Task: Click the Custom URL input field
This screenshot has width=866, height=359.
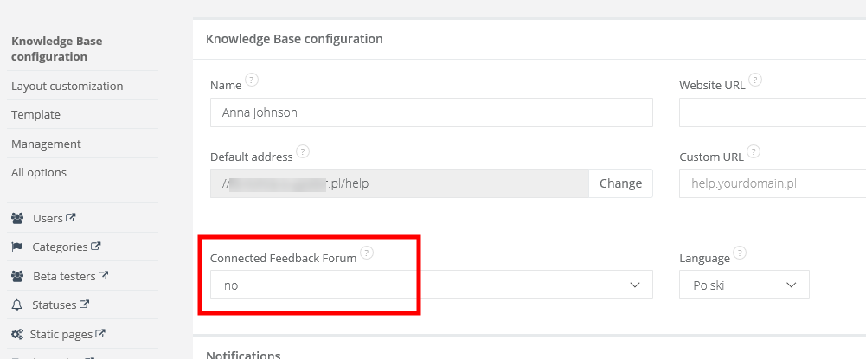Action: pyautogui.click(x=772, y=183)
